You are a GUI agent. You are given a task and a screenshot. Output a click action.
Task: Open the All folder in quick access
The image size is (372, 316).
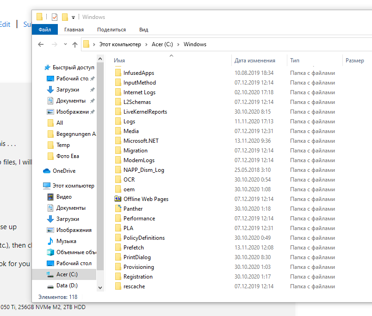[x=55, y=123]
